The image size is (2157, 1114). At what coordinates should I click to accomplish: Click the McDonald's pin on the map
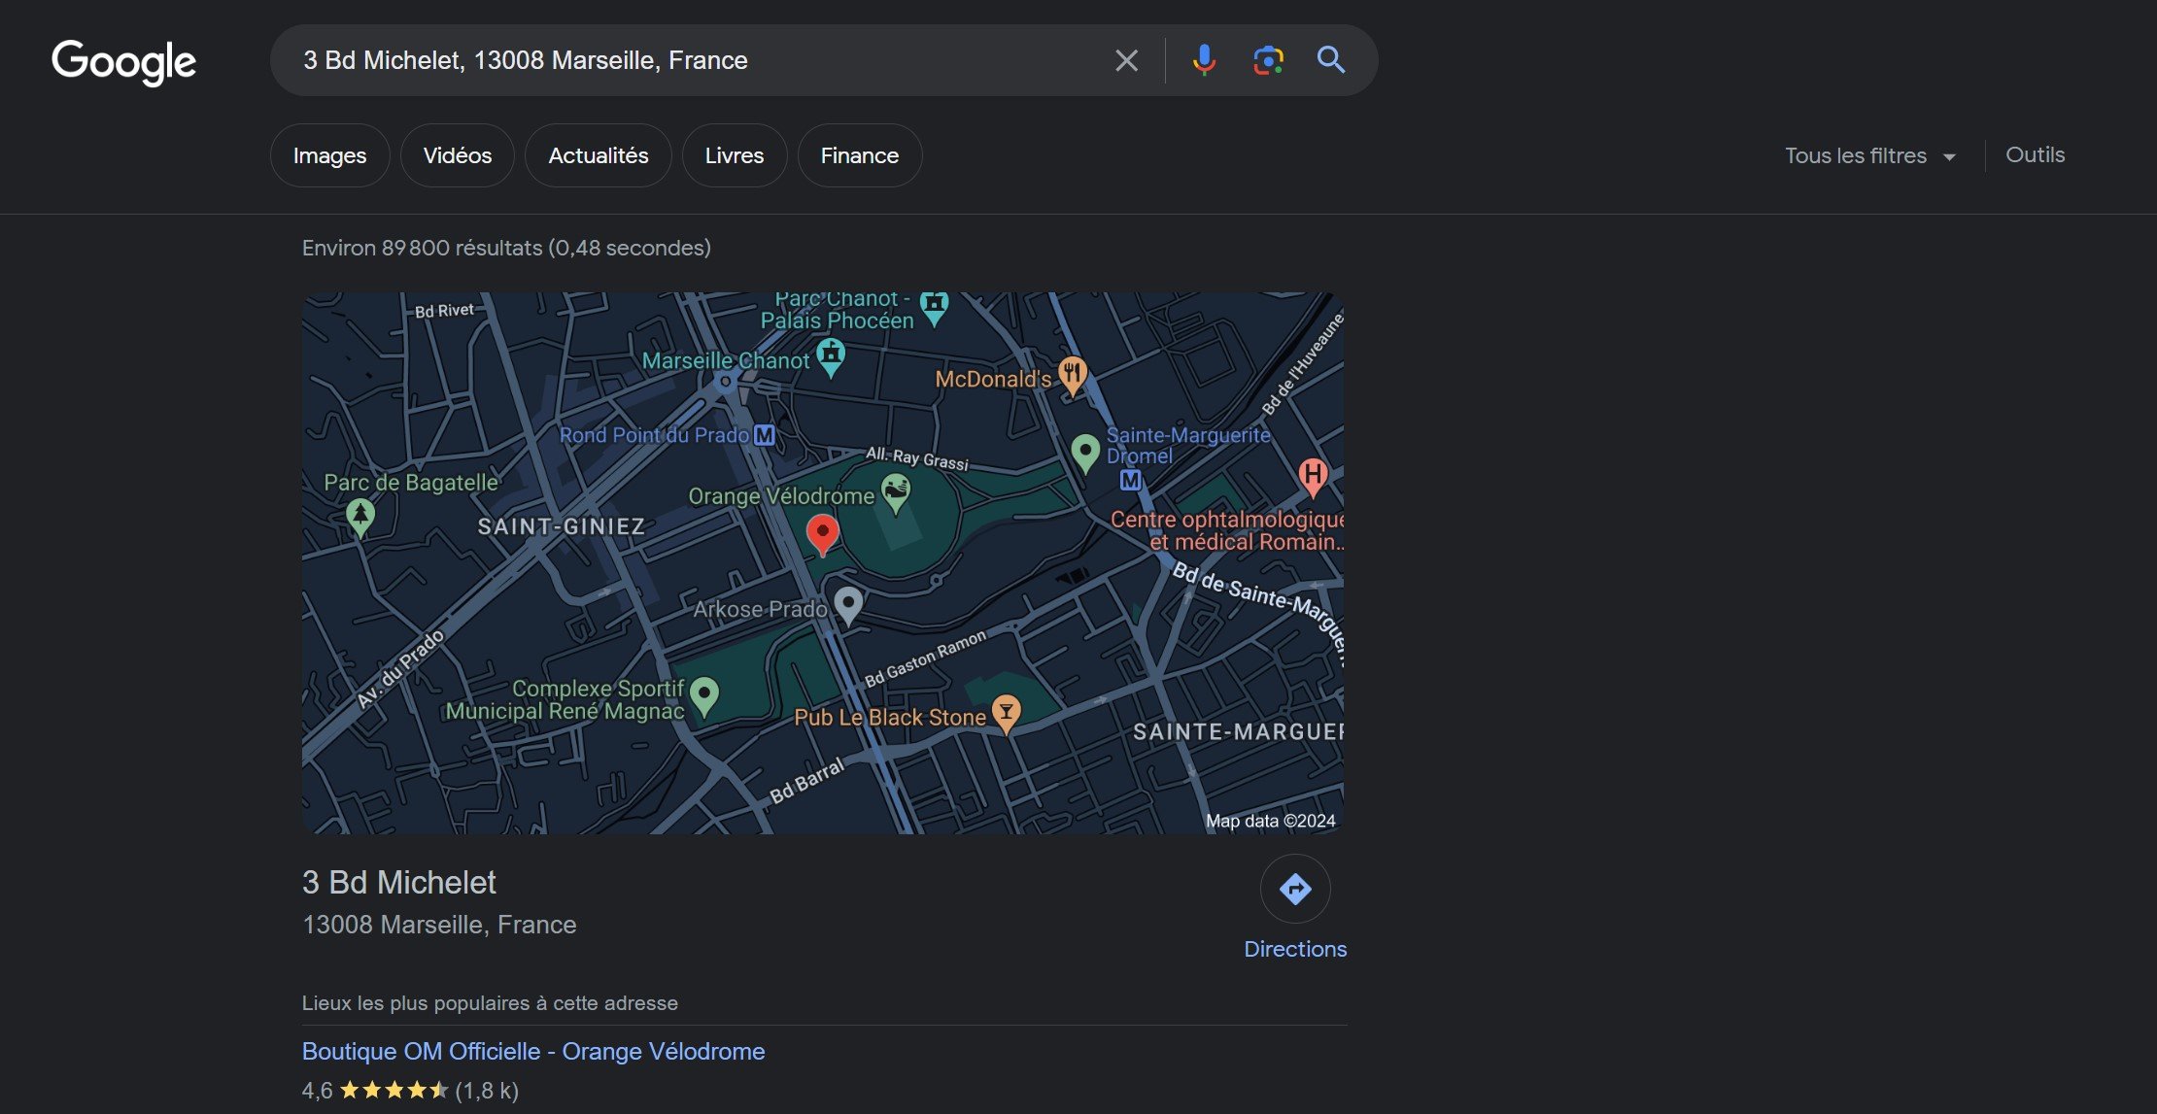(x=1072, y=373)
